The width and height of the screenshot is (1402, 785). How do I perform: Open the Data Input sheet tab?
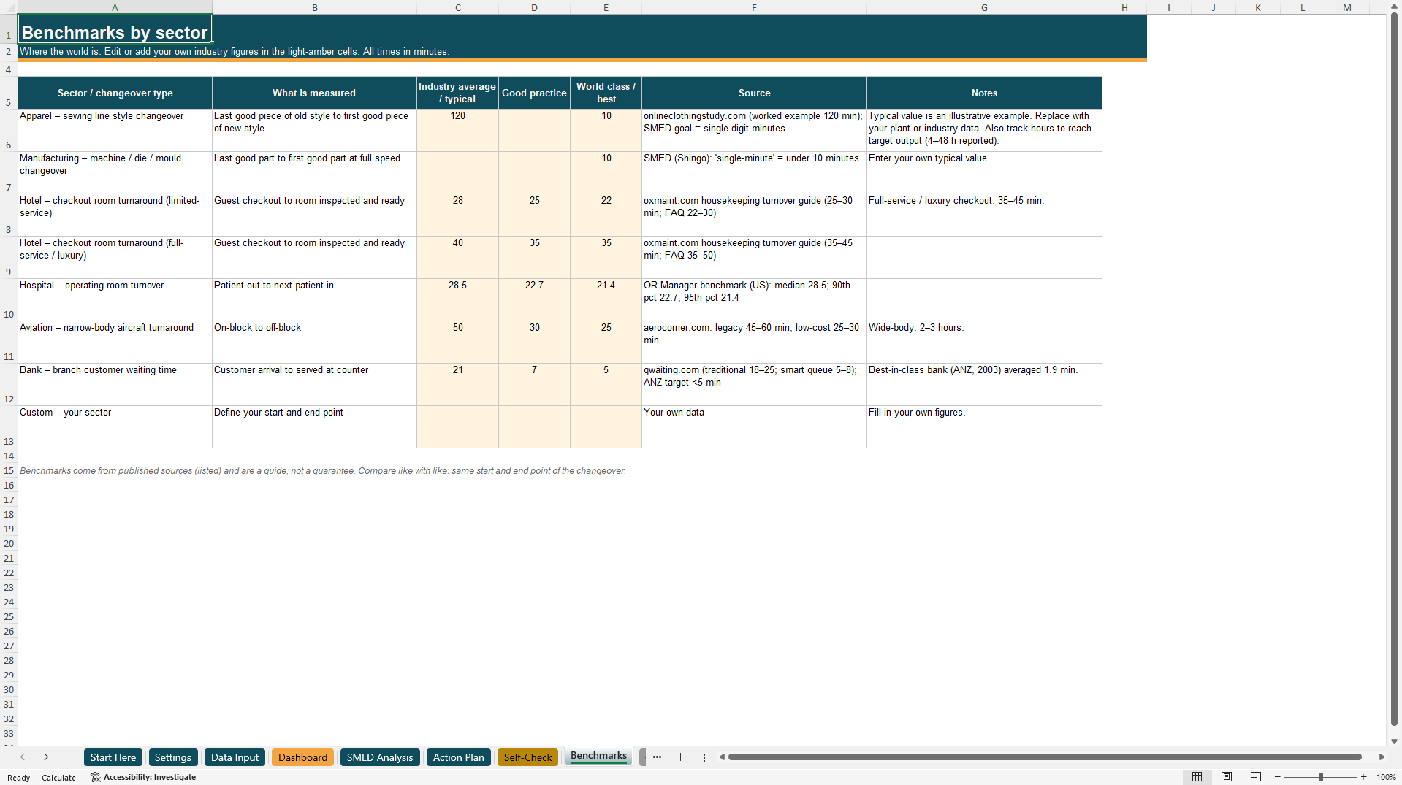pos(235,757)
